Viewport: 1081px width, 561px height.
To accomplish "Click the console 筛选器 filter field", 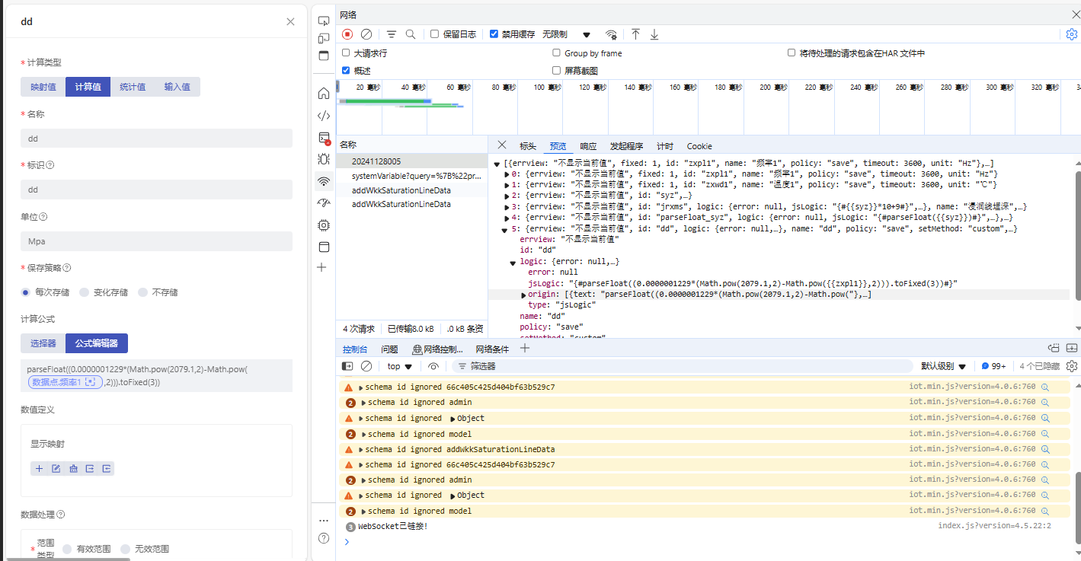I will tap(682, 366).
